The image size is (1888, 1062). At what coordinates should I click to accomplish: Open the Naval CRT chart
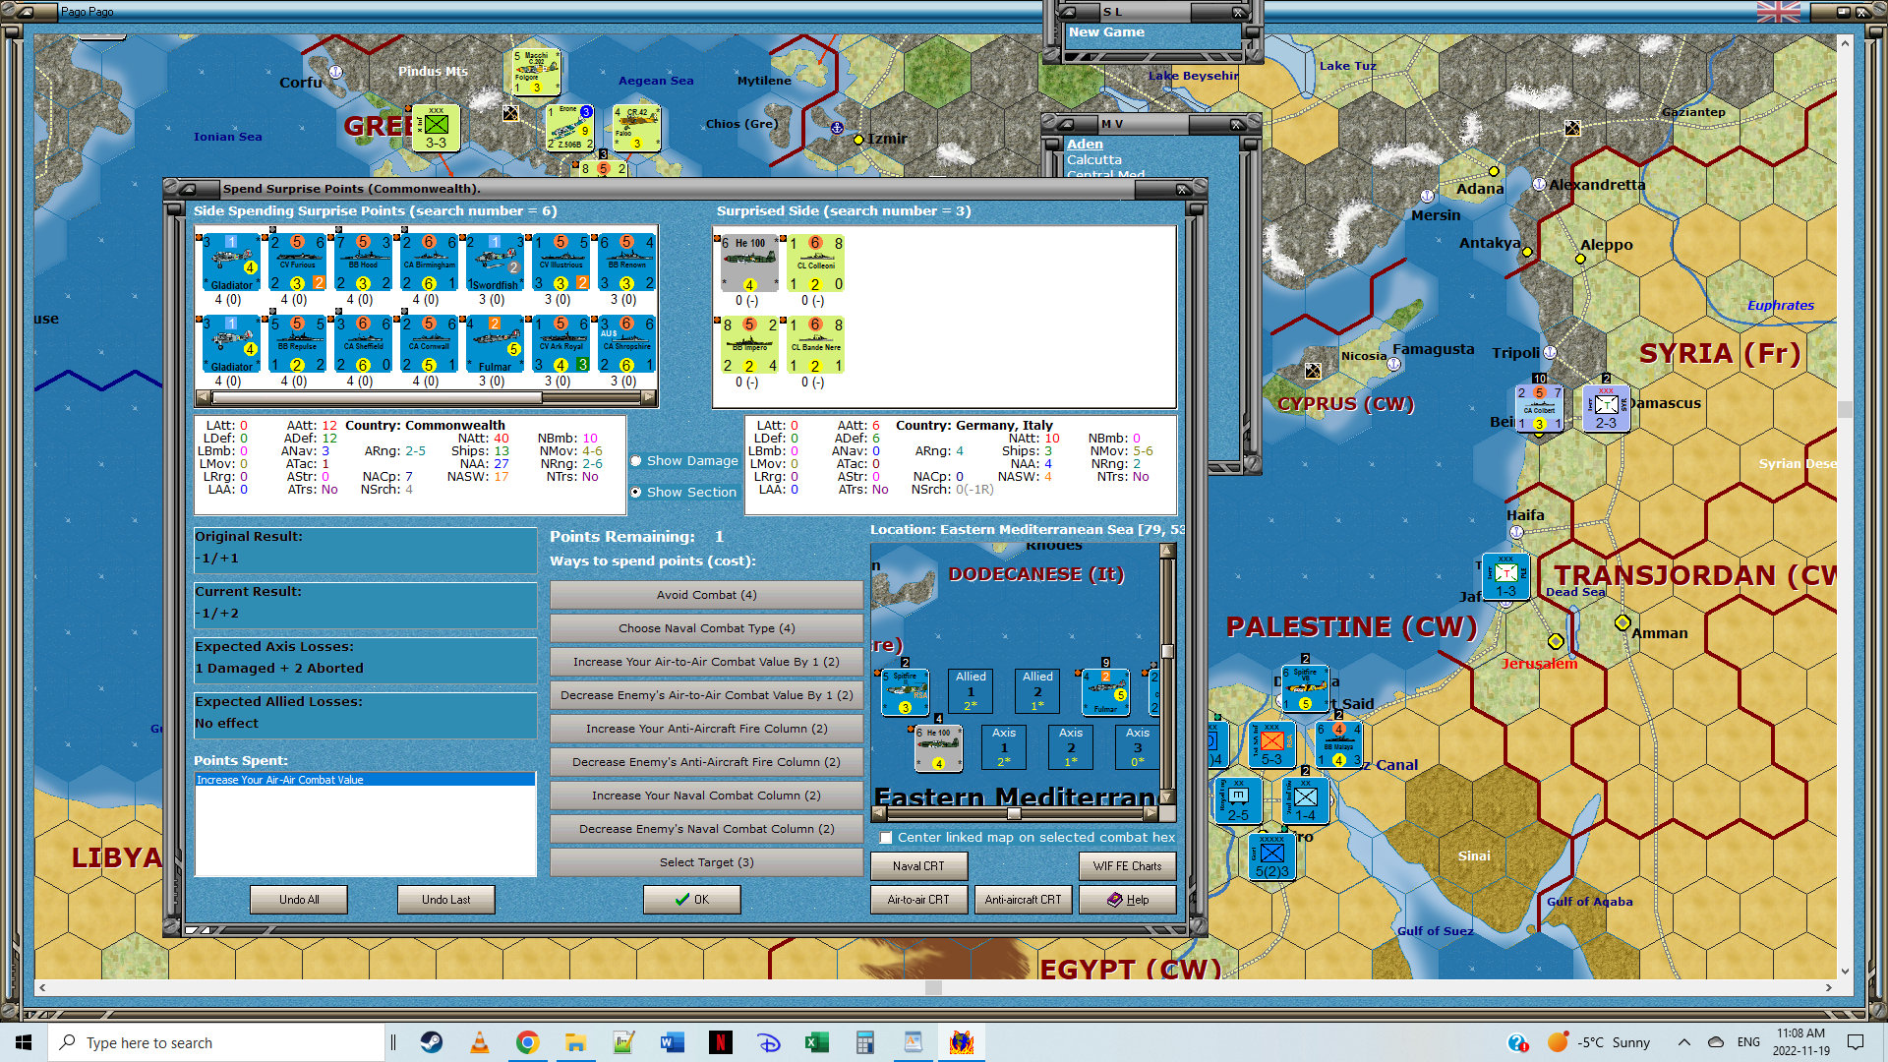coord(918,866)
